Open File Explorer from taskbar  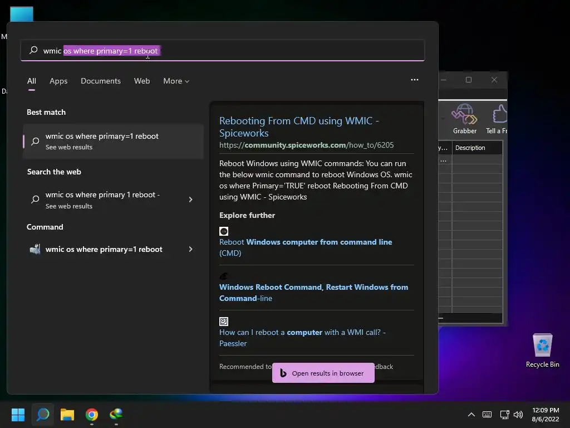click(67, 415)
